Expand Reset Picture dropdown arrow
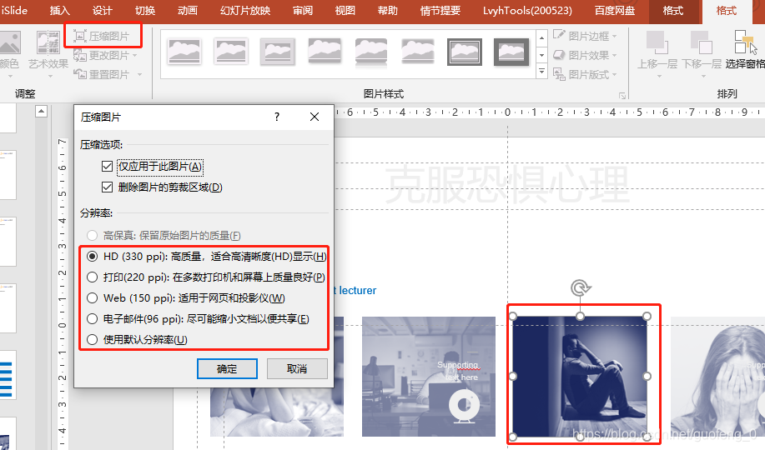The height and width of the screenshot is (450, 765). click(x=139, y=75)
